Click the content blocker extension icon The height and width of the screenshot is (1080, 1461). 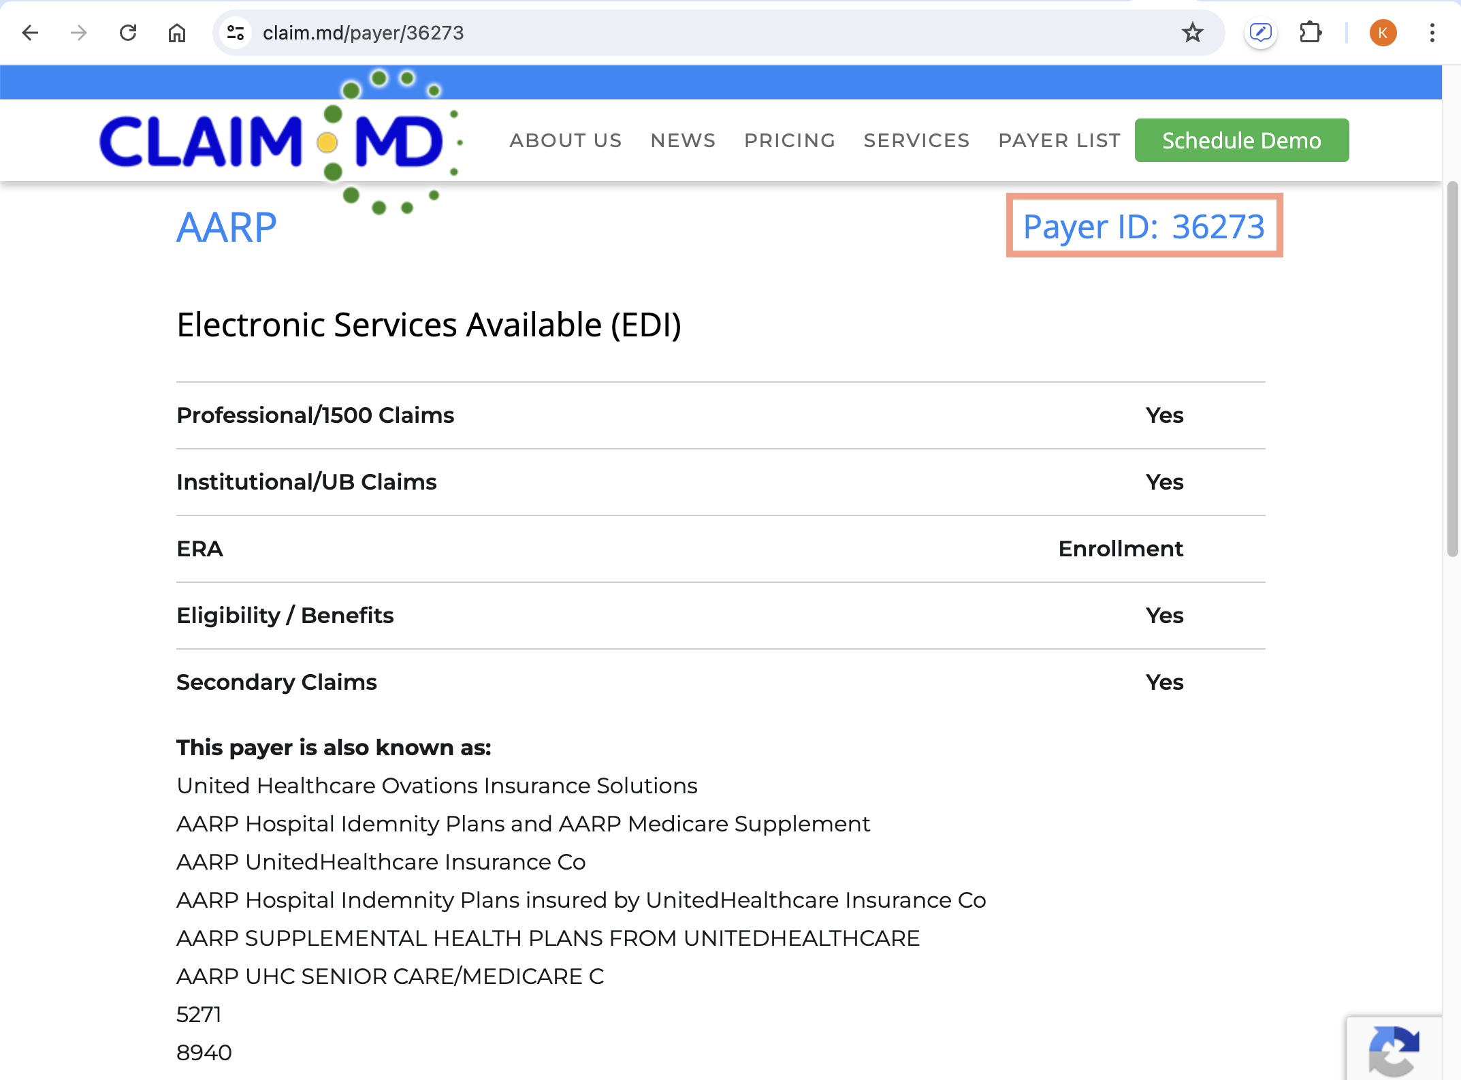[x=1262, y=32]
